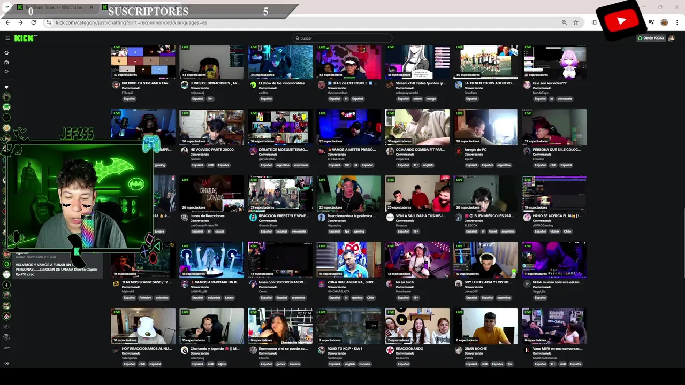Open ZONA BULLANGUERA stream thumbnail
The width and height of the screenshot is (685, 385).
[348, 260]
